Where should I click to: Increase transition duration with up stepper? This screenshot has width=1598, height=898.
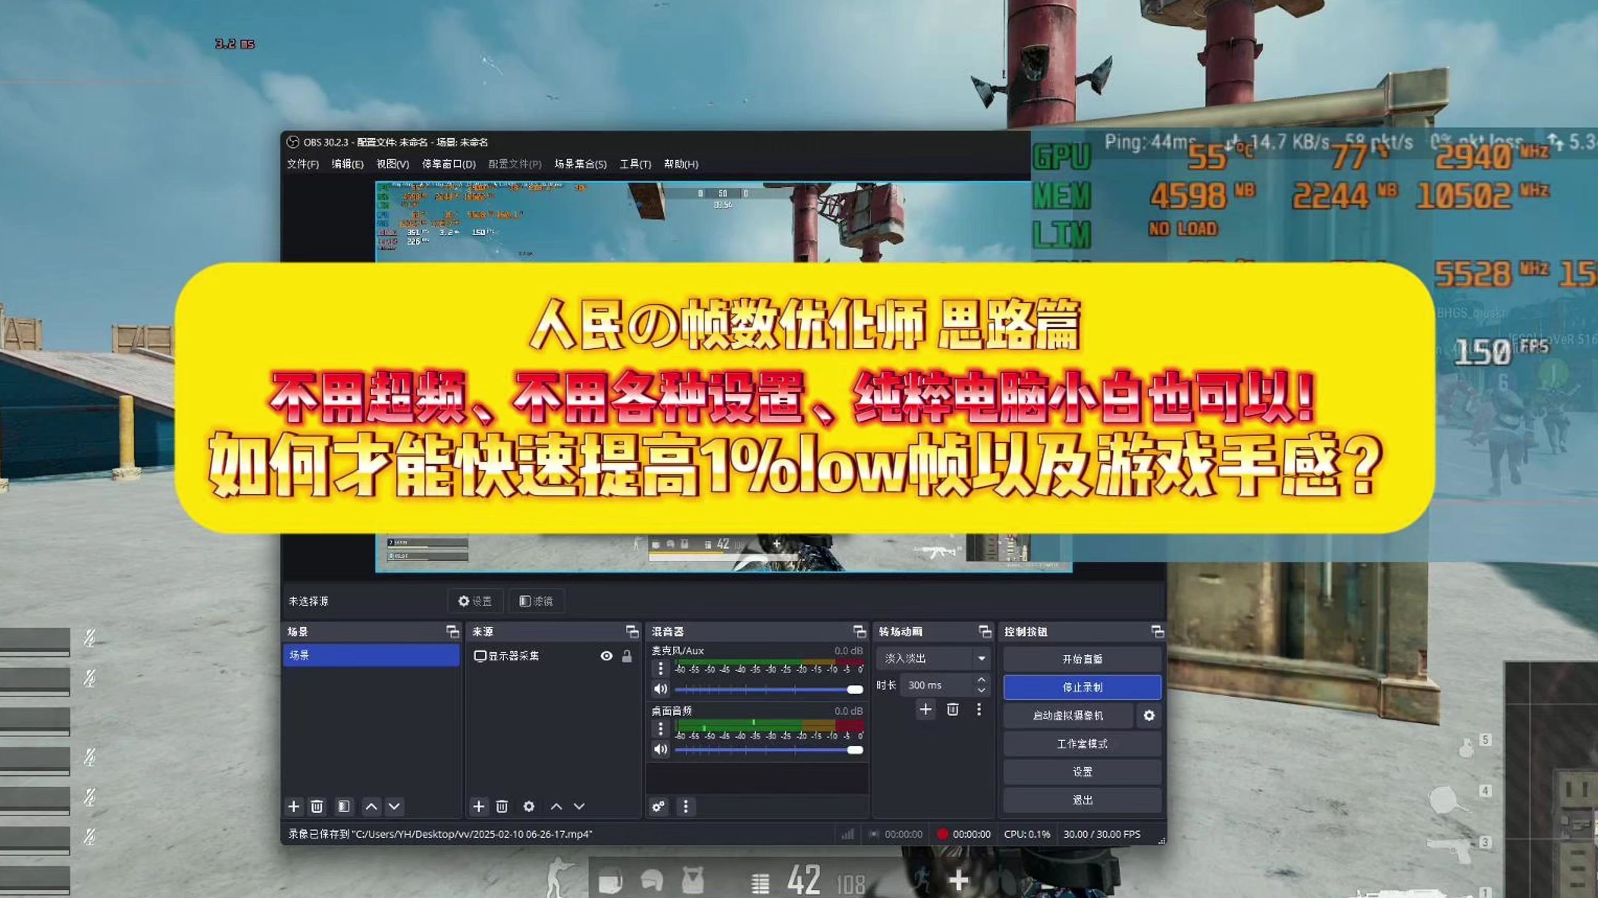click(981, 680)
